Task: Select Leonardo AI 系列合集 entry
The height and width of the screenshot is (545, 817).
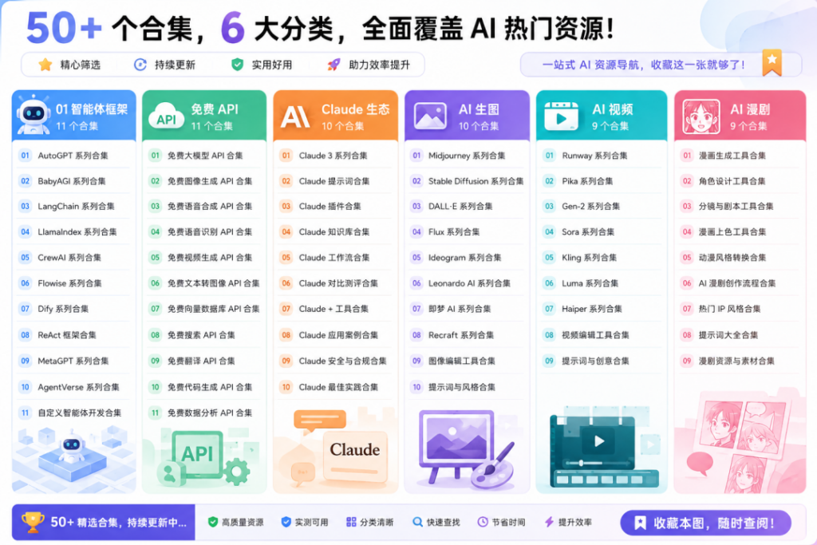Action: [x=467, y=283]
